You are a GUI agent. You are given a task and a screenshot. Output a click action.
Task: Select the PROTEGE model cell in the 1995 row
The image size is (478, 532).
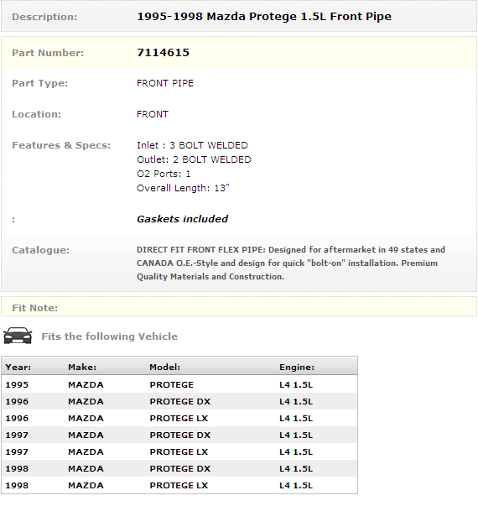tap(172, 385)
